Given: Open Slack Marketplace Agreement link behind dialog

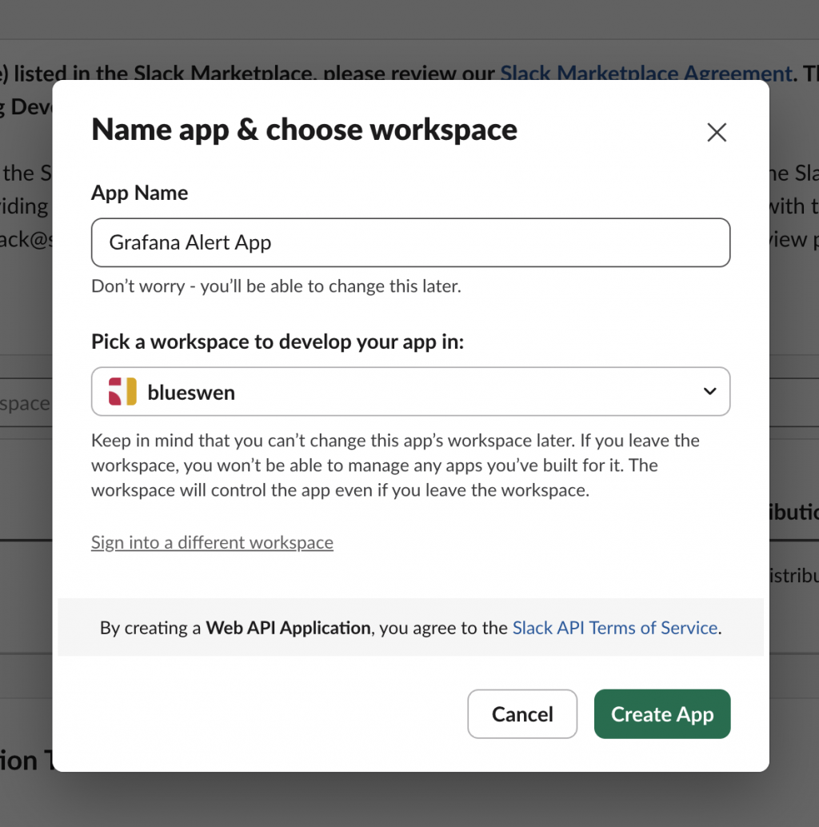Looking at the screenshot, I should point(646,73).
